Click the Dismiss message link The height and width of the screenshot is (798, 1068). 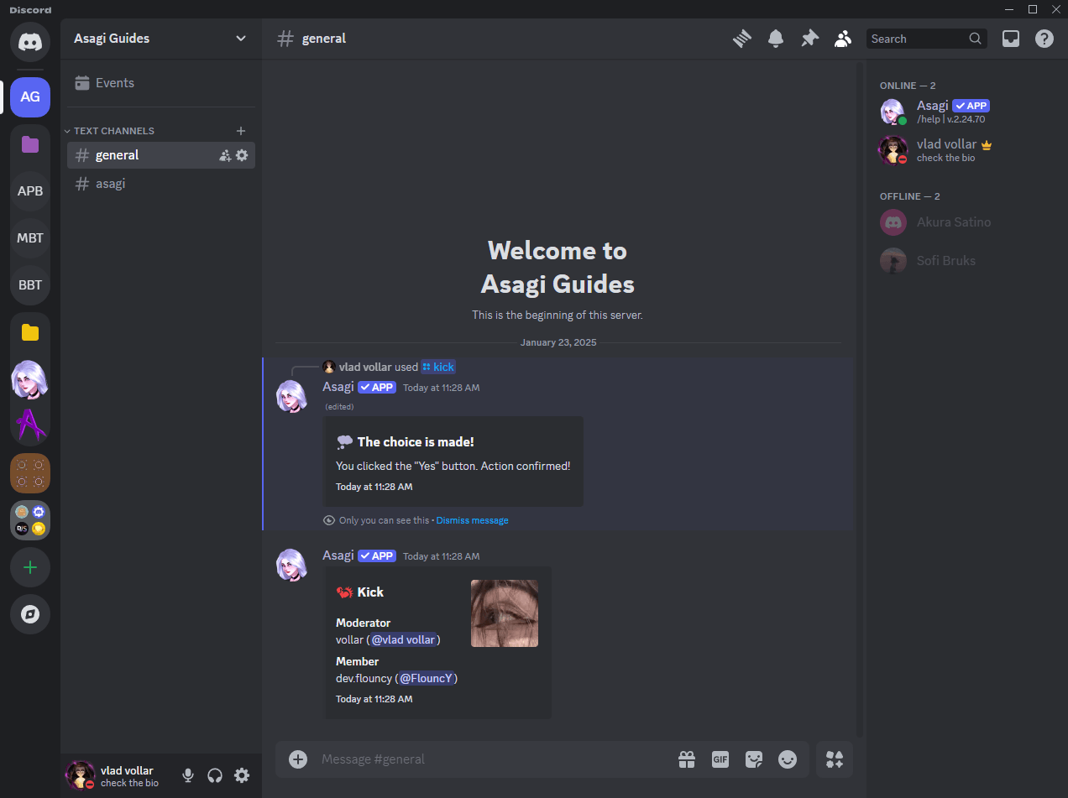(472, 520)
